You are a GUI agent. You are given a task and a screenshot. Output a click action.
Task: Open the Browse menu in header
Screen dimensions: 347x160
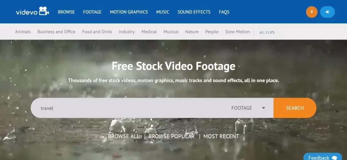click(66, 12)
